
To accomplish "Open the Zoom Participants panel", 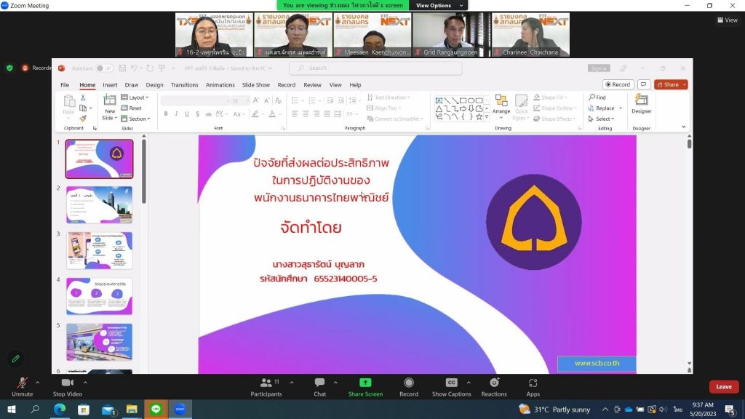I will (x=266, y=386).
